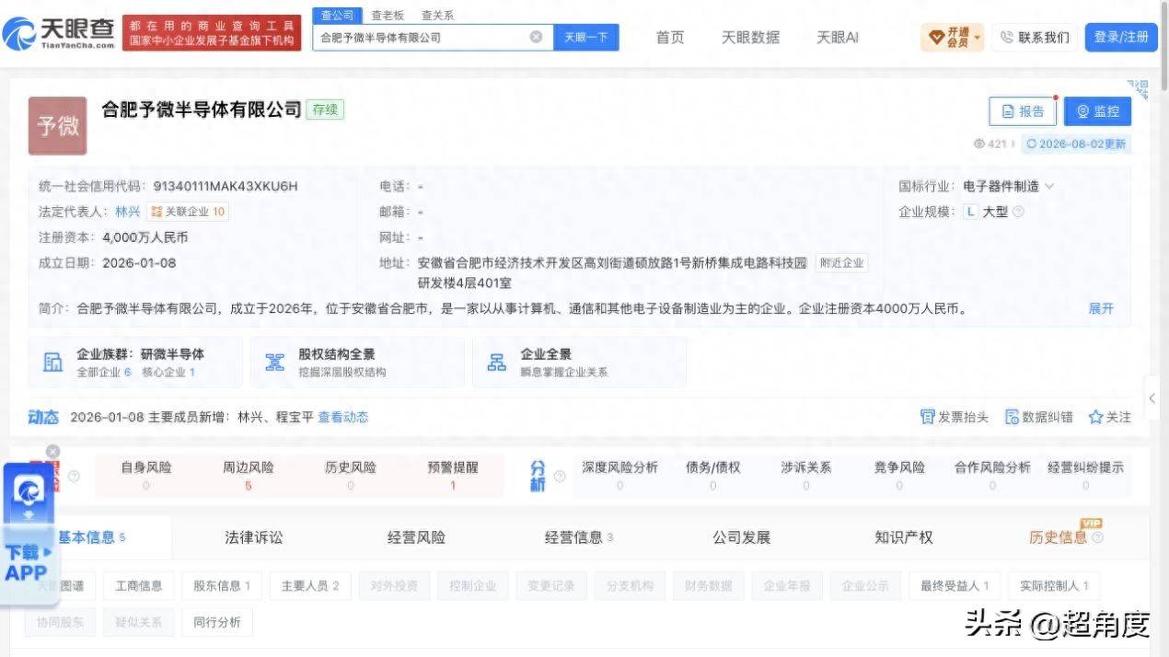
Task: Click the red promotional banner
Action: pos(212,33)
